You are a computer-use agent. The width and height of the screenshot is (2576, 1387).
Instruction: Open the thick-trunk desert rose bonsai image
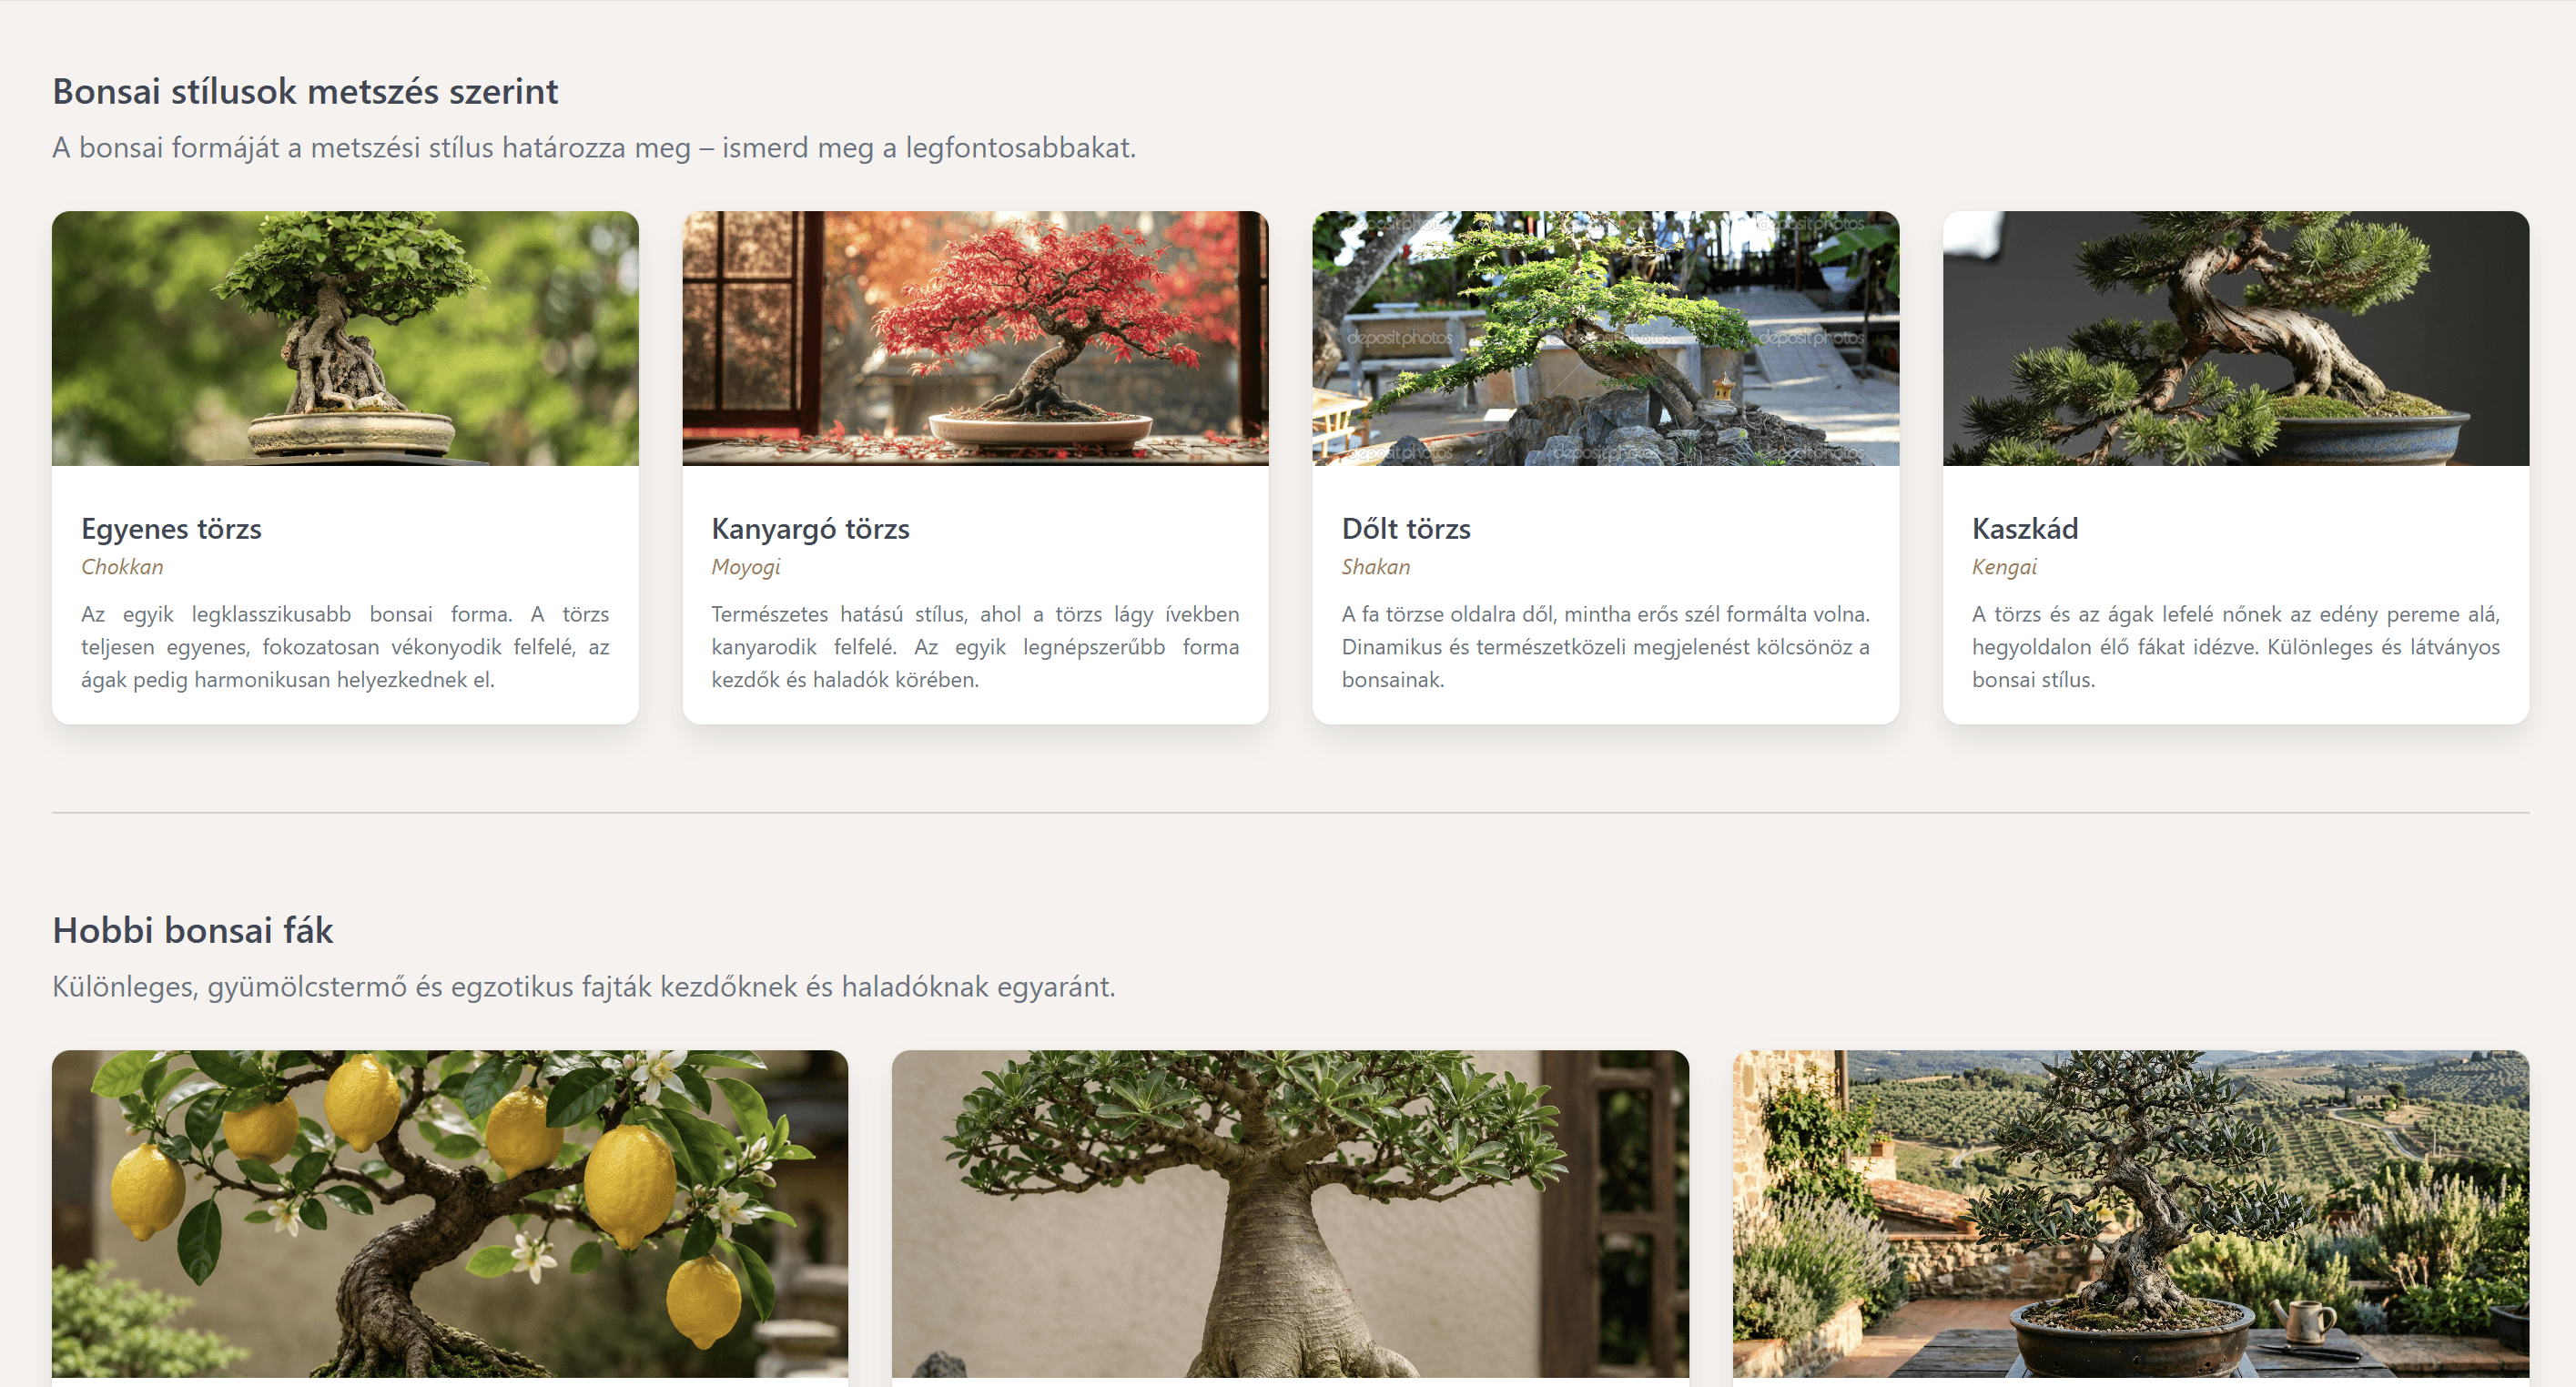tap(1290, 1214)
